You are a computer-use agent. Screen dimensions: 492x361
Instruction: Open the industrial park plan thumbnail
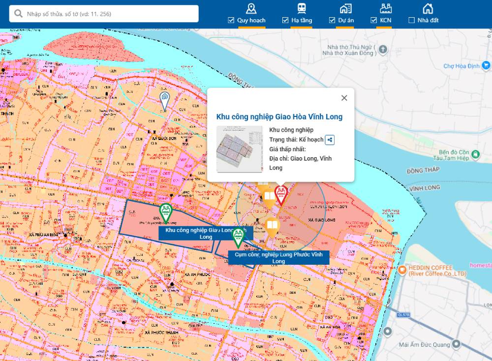tap(240, 149)
